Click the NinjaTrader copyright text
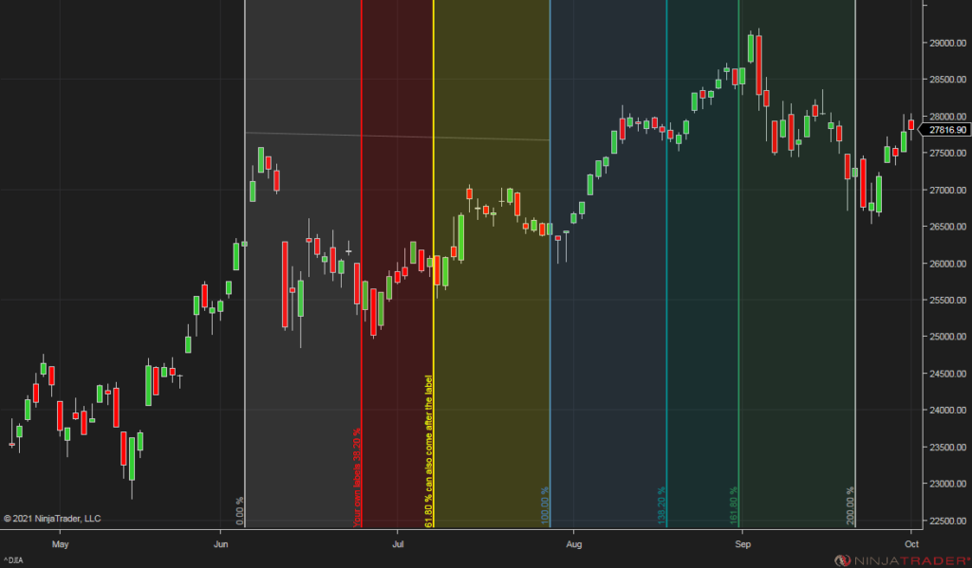Viewport: 972px width, 568px height. click(x=53, y=519)
